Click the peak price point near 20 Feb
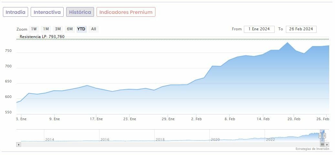This screenshot has width=335, height=155. [x=287, y=43]
